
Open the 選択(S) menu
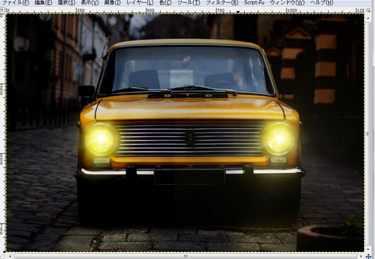tap(67, 3)
